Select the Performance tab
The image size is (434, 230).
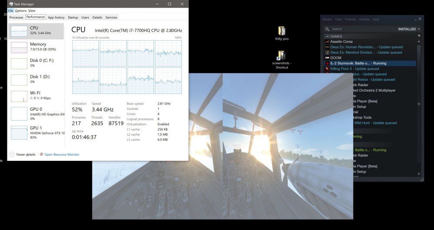pyautogui.click(x=36, y=17)
